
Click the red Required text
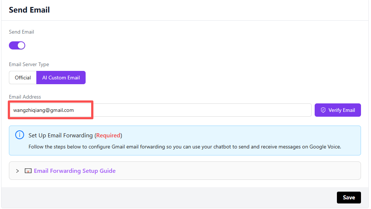[108, 136]
